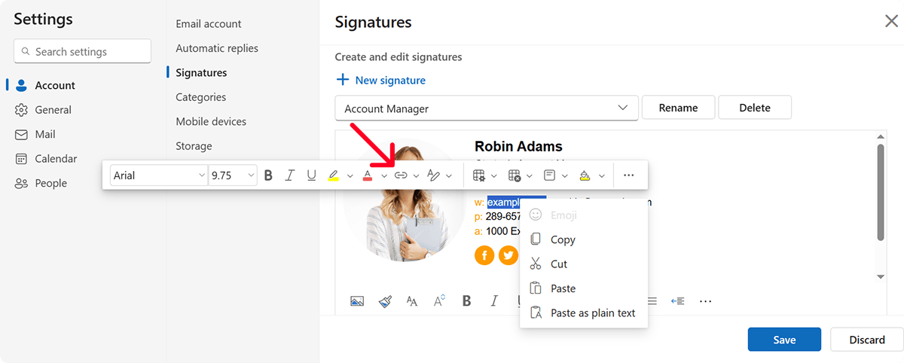Click the Search settings field
Image resolution: width=904 pixels, height=363 pixels.
coord(83,52)
